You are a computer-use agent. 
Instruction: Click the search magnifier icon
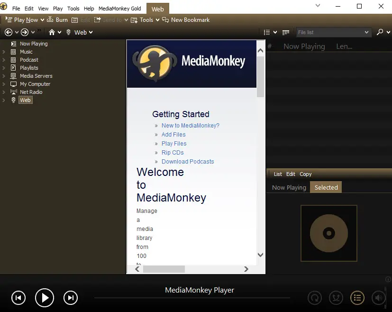(380, 32)
